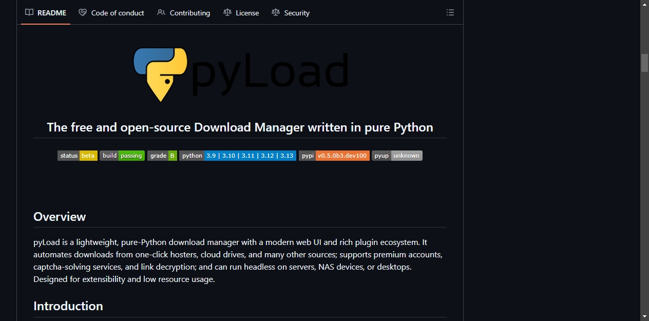Click the License scale icon
Screen dimensions: 649x321
[227, 12]
